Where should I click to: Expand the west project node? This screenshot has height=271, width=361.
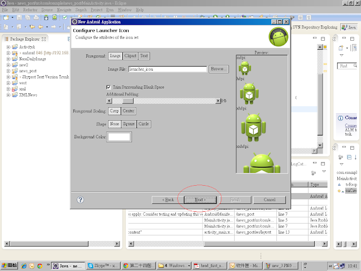[8, 83]
